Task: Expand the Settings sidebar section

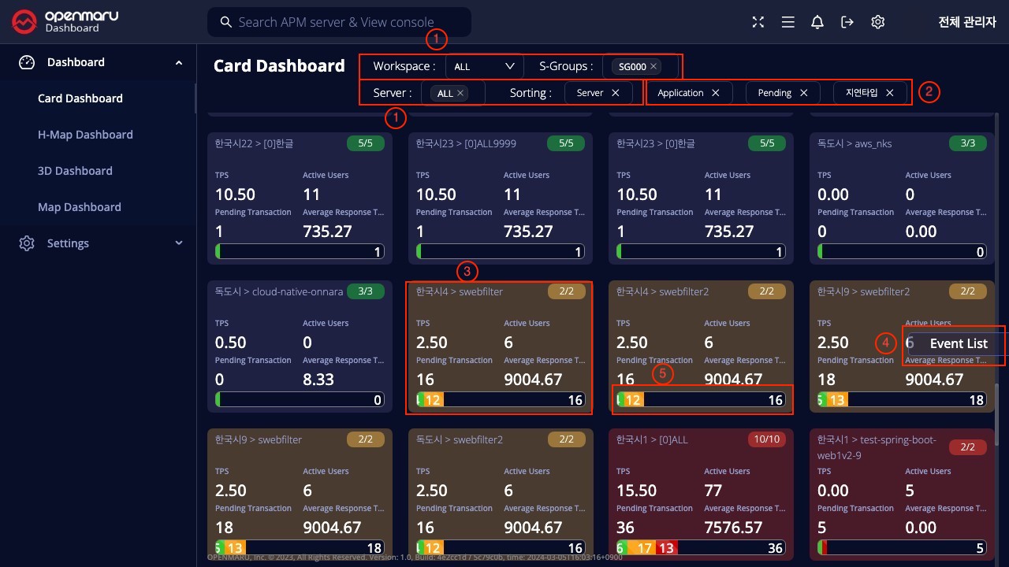Action: [179, 243]
